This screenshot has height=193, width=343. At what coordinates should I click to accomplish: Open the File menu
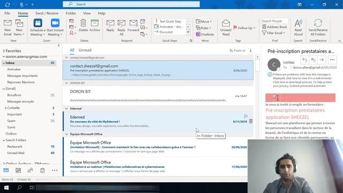(x=7, y=13)
